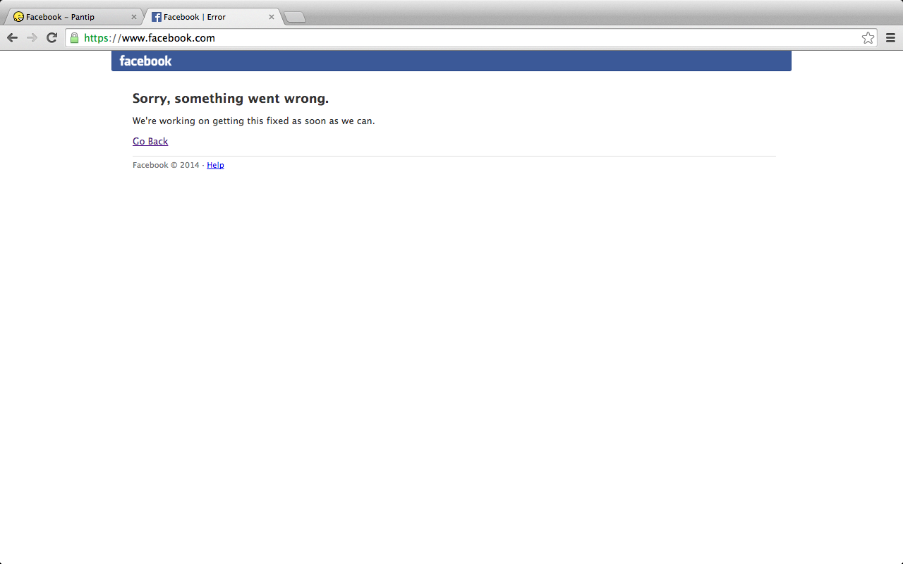
Task: Reload the page with the refresh icon
Action: tap(51, 38)
